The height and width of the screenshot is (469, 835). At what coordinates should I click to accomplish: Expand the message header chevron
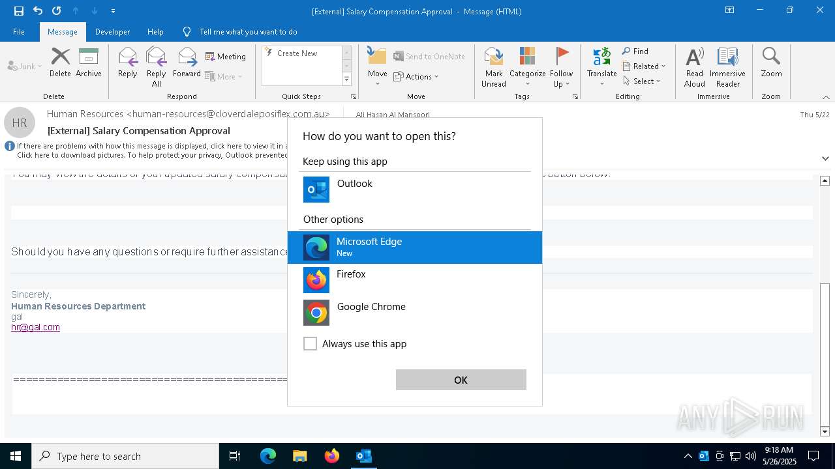[825, 158]
